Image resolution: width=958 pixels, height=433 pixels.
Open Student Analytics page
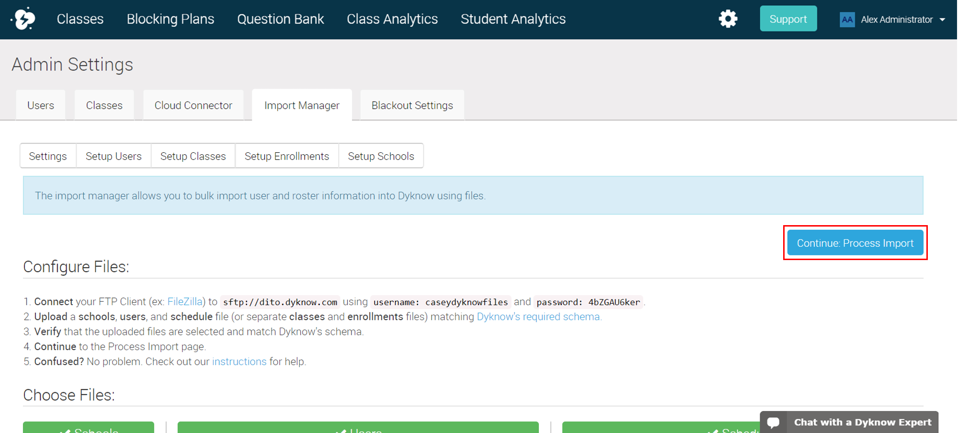(513, 19)
